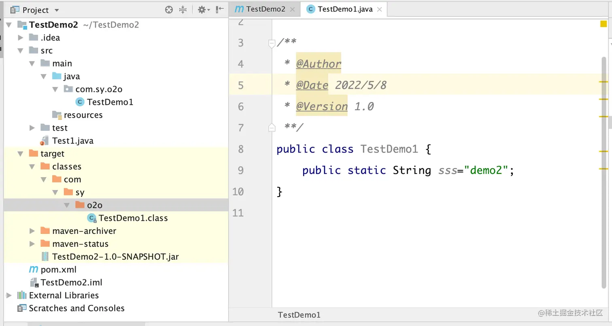Screen dimensions: 612x326
Task: Collapse the o2o folder arrow
Action: tap(67, 205)
